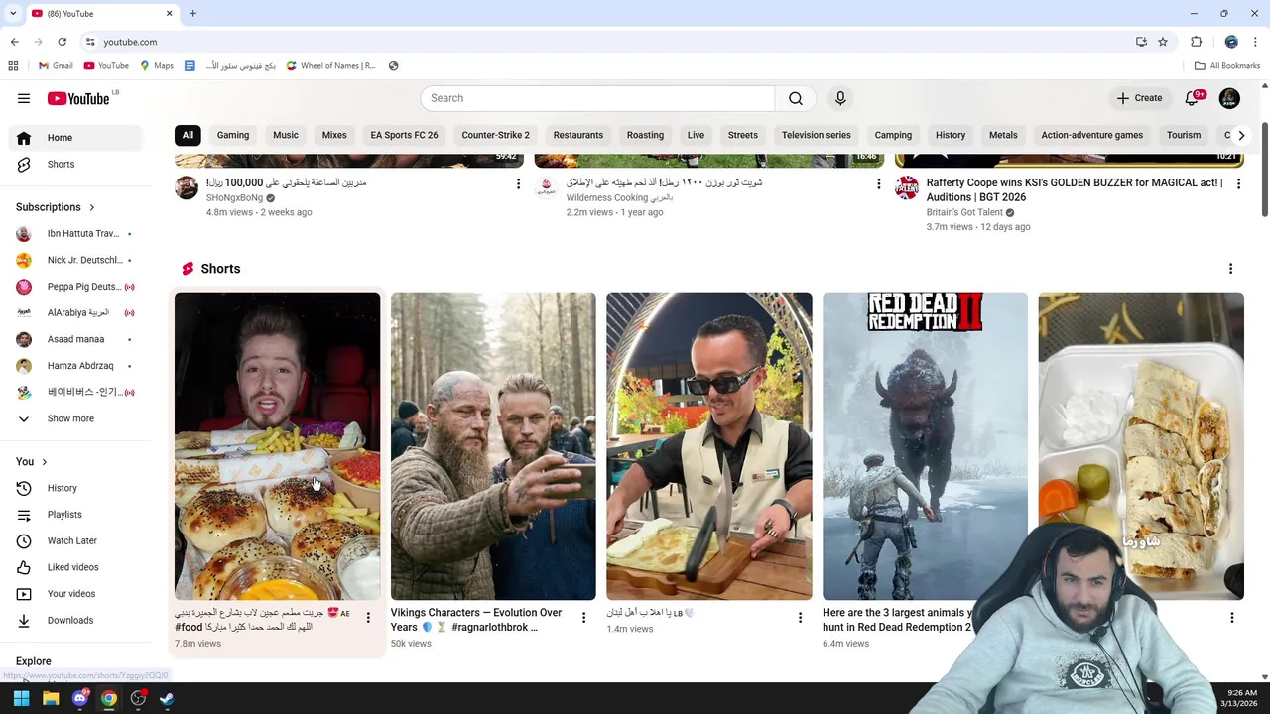1270x714 pixels.
Task: Click the Create button
Action: point(1139,98)
